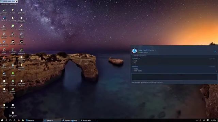Viewport: 218px width, 122px height.
Task: Open the 3D Vision Photo Viewer desktop shortcut
Action: pyautogui.click(x=4, y=12)
